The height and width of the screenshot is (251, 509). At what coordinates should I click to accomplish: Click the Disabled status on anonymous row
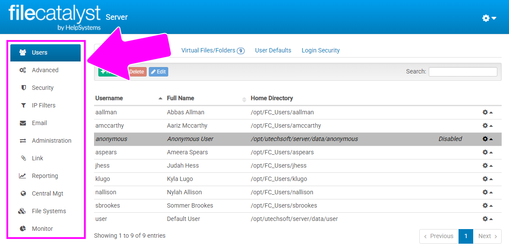(450, 139)
